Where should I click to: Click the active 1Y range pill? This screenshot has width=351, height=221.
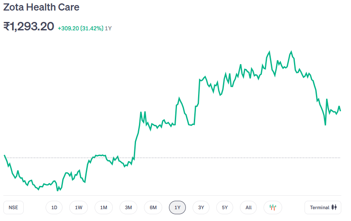[177, 208]
